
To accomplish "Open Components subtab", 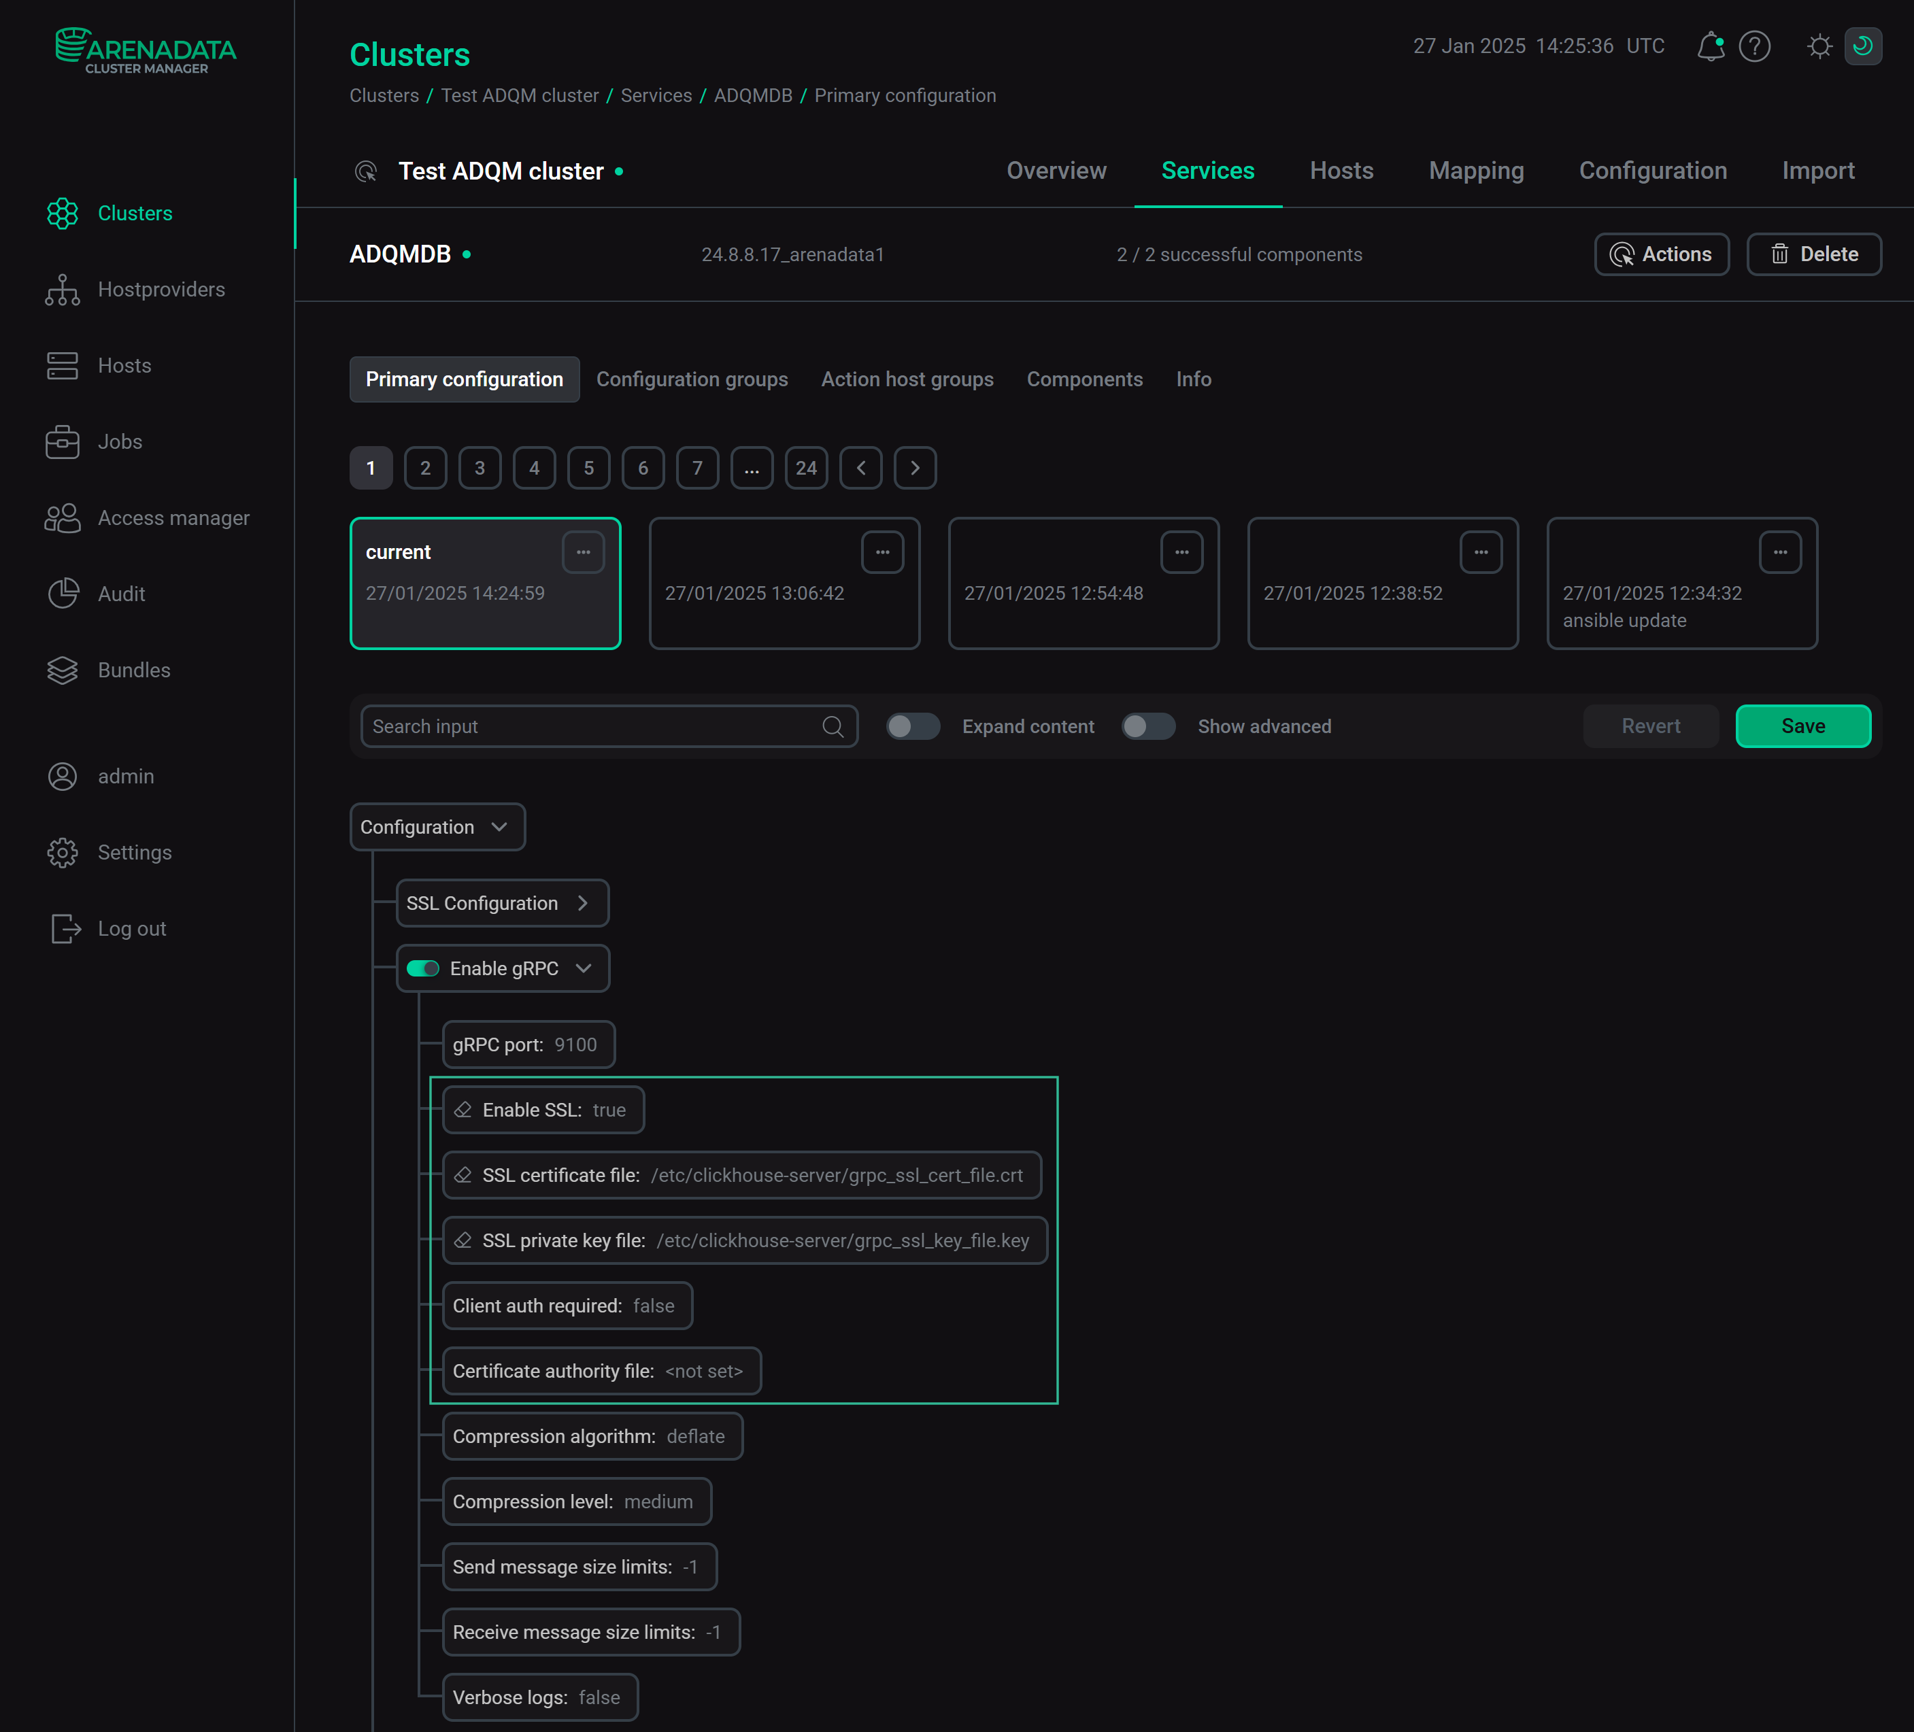I will coord(1085,379).
